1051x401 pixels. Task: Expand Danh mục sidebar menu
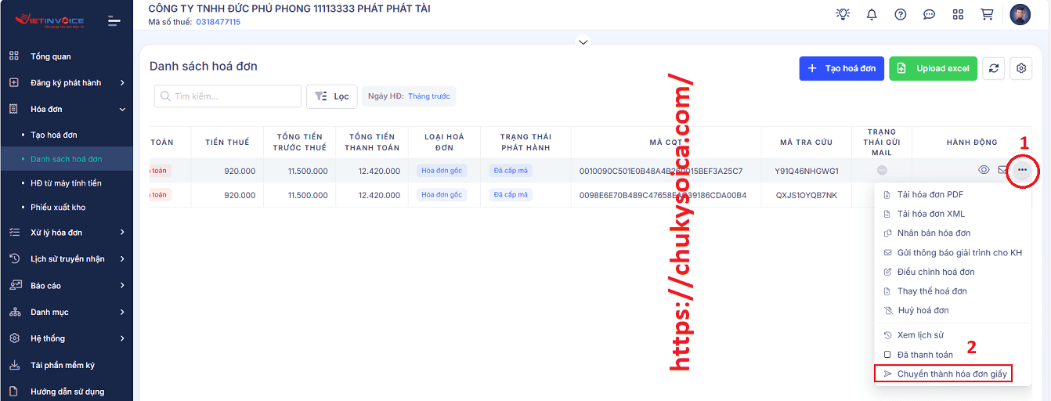click(66, 312)
